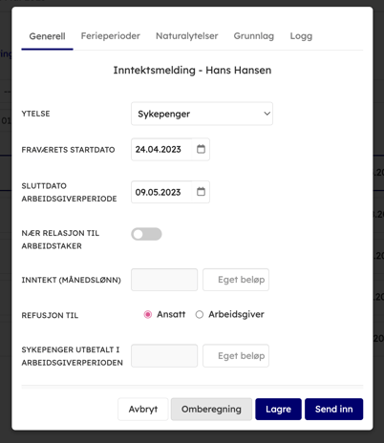
Task: Select the Generell tab
Action: pos(47,36)
